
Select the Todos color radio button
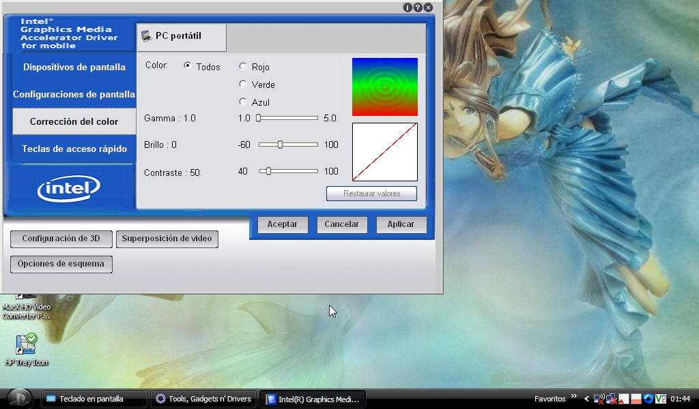[x=188, y=66]
